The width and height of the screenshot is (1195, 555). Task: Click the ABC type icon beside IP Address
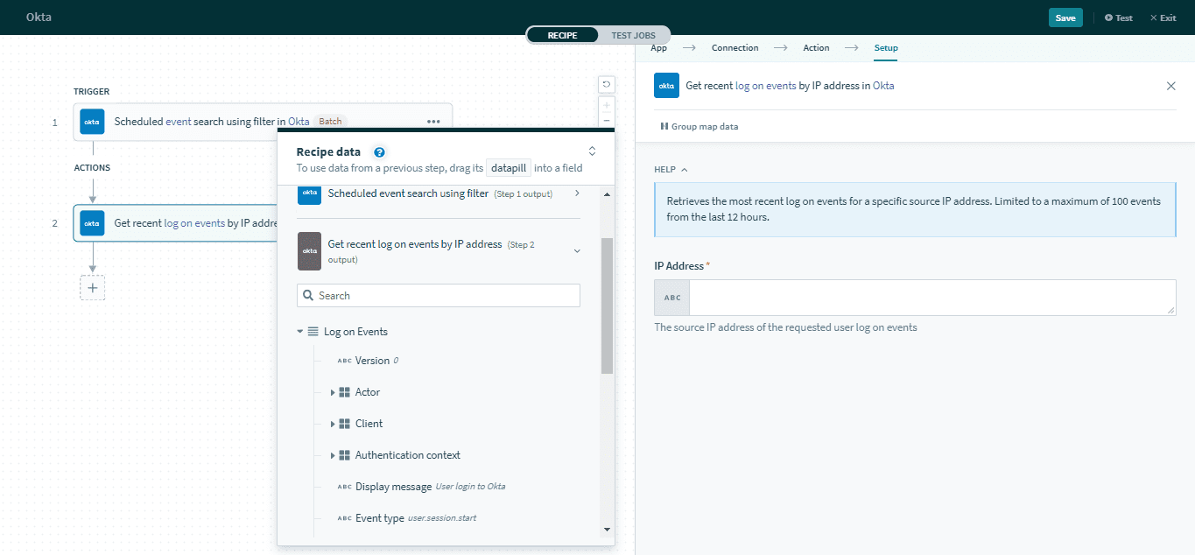tap(672, 298)
